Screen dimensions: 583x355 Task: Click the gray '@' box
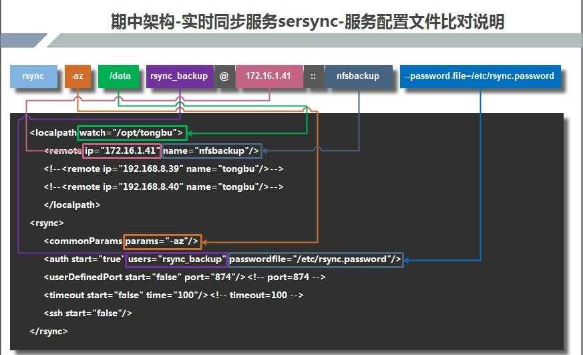click(224, 76)
